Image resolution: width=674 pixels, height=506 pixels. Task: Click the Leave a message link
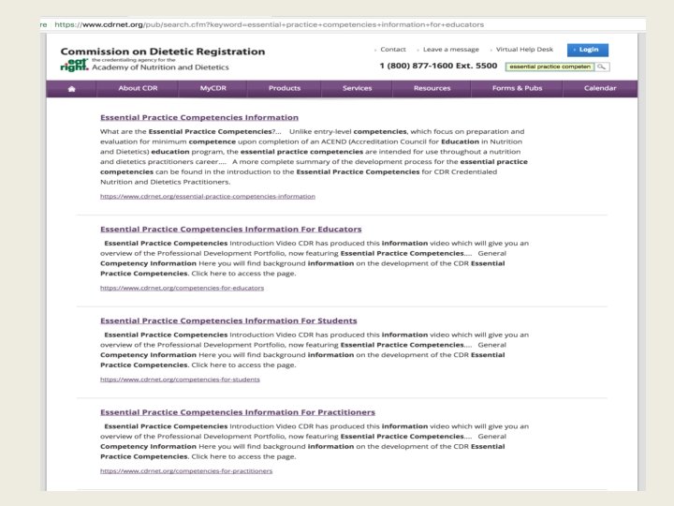pos(451,50)
